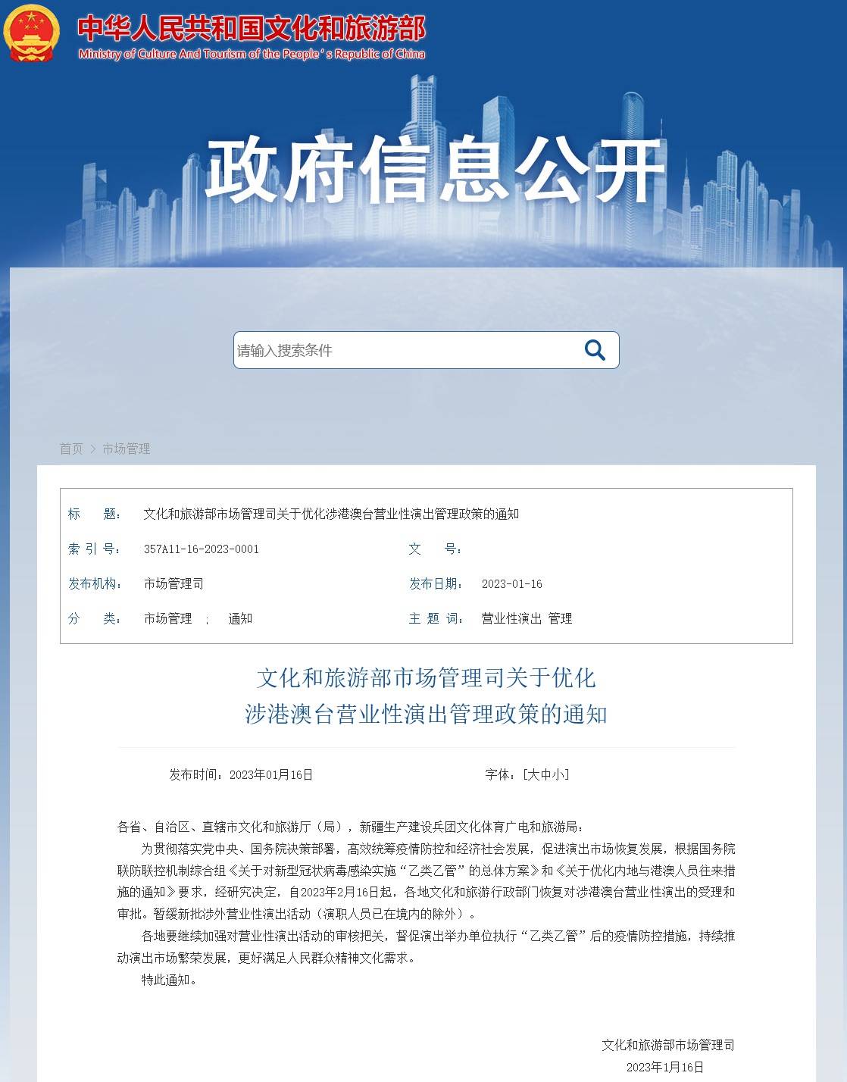Image resolution: width=847 pixels, height=1082 pixels.
Task: Click the title row in the info table
Action: [331, 514]
